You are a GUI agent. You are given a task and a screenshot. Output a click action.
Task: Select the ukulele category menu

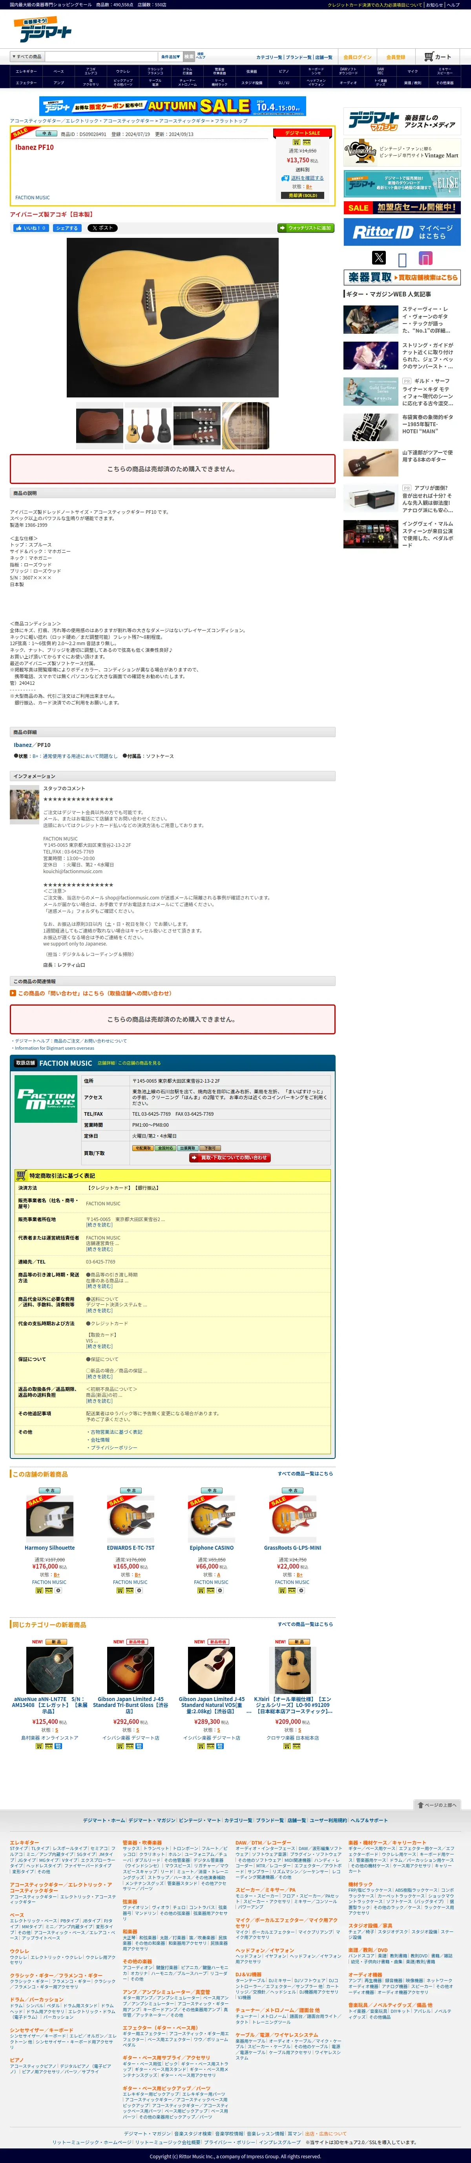point(123,72)
